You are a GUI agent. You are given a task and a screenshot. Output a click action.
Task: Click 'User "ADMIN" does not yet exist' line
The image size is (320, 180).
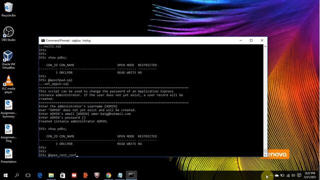click(87, 110)
